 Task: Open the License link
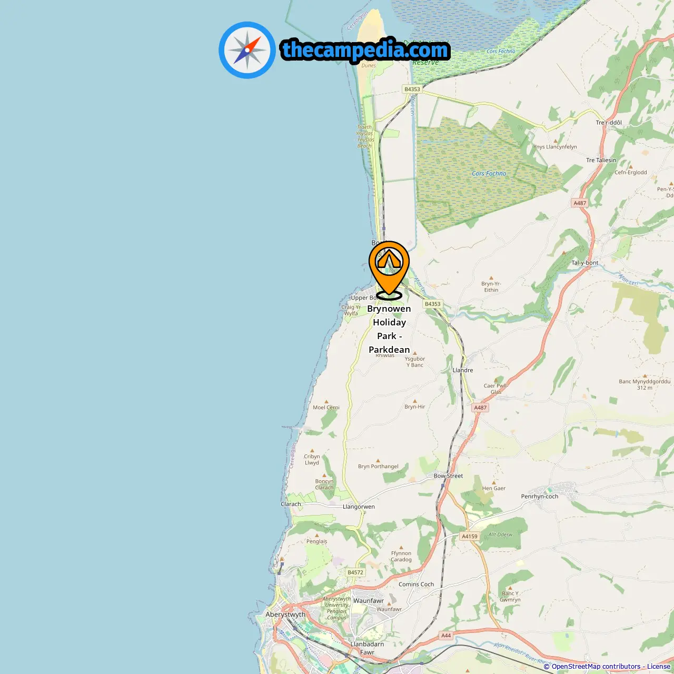(x=659, y=667)
